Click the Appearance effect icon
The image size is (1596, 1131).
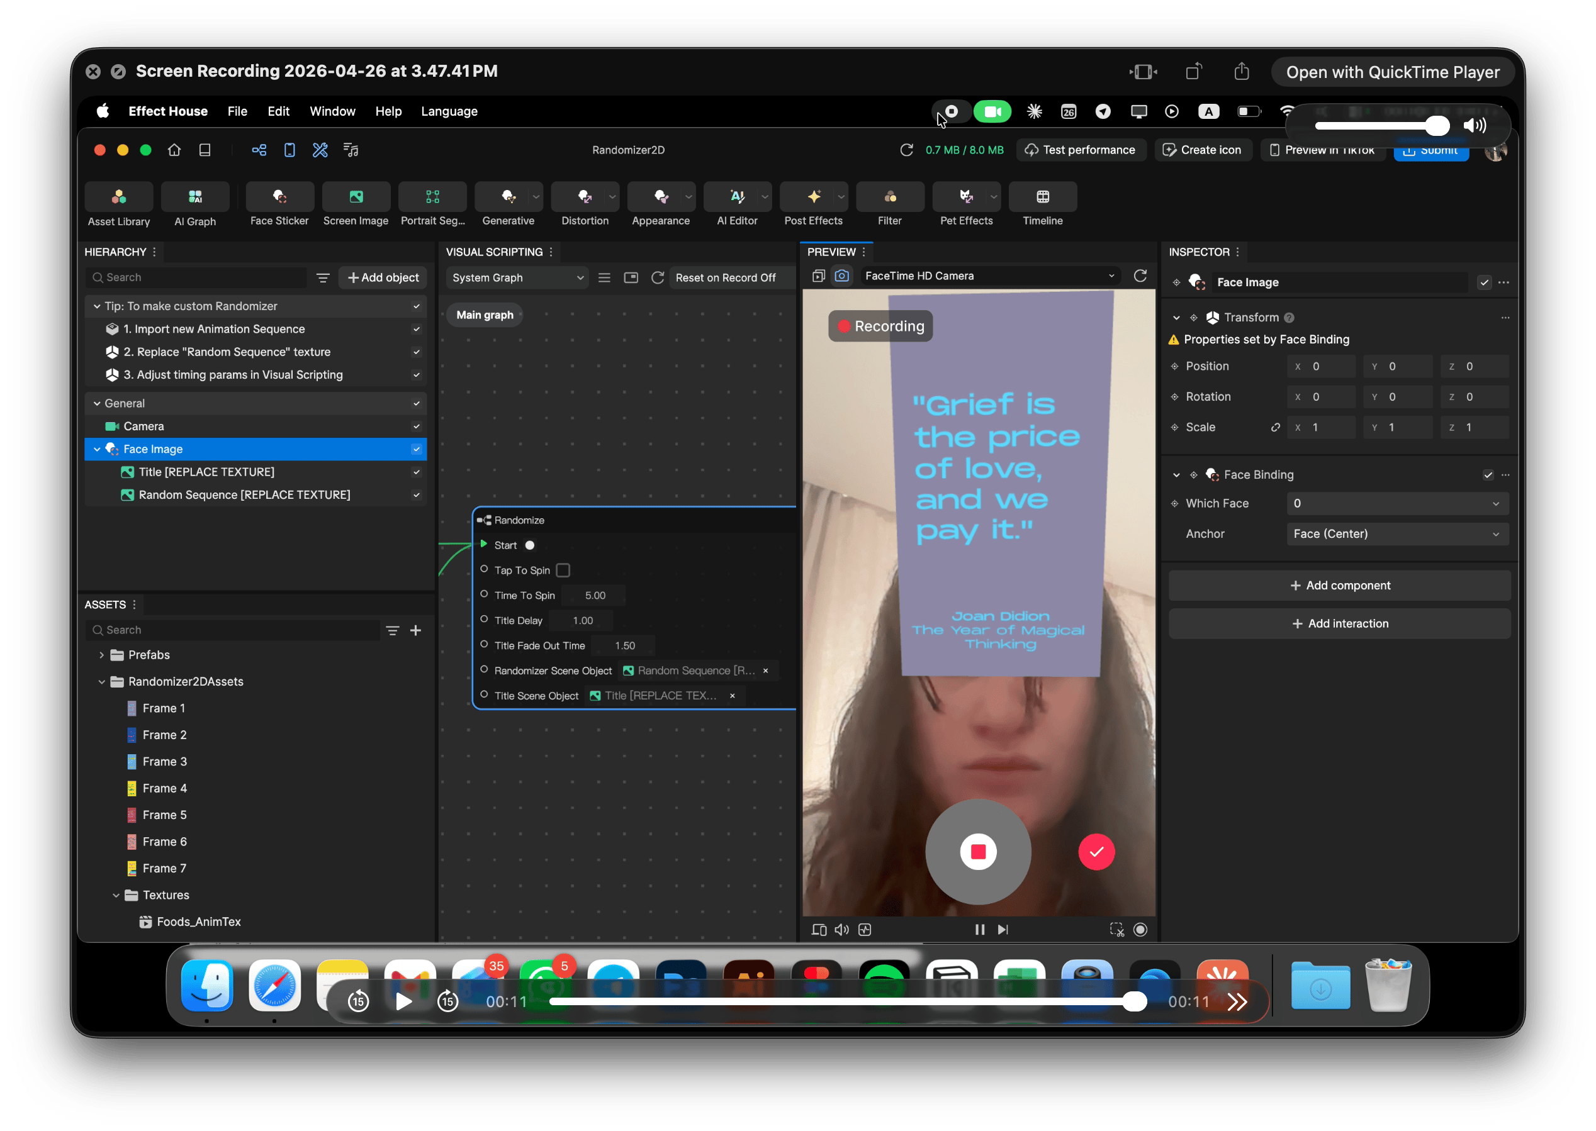(x=661, y=197)
